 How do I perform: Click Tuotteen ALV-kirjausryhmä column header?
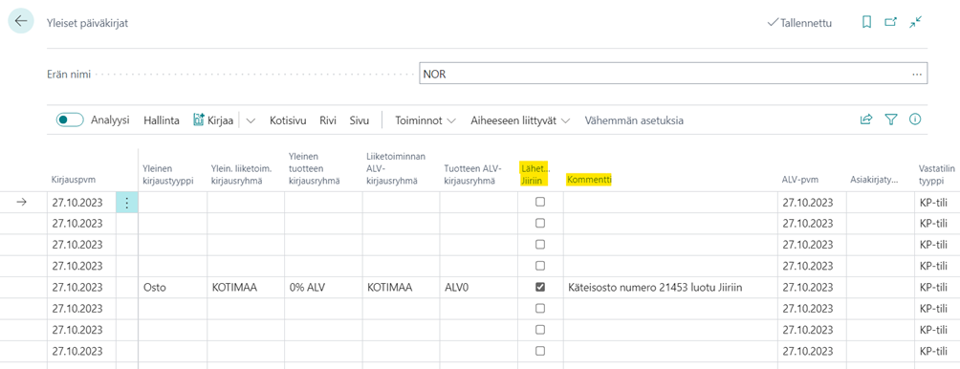tap(473, 174)
